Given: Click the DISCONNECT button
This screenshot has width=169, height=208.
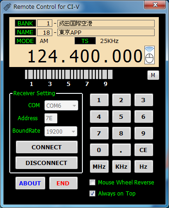Looking at the screenshot, I should 46,163.
